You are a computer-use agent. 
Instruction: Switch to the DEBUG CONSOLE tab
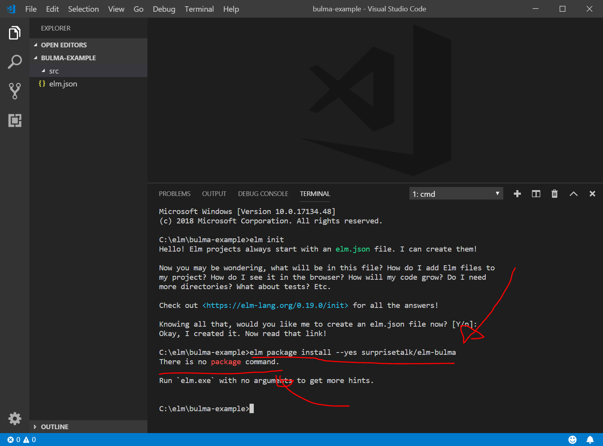click(263, 194)
